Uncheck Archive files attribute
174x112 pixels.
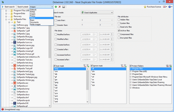[x=119, y=30]
